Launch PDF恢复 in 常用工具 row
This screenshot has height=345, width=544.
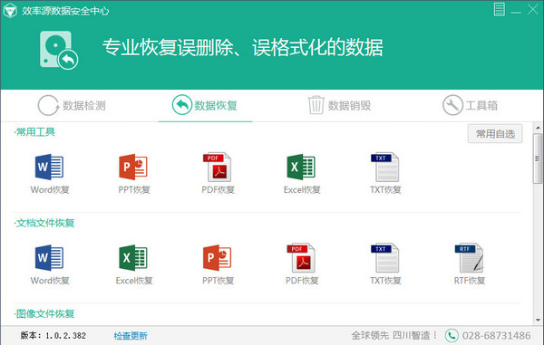coord(218,174)
